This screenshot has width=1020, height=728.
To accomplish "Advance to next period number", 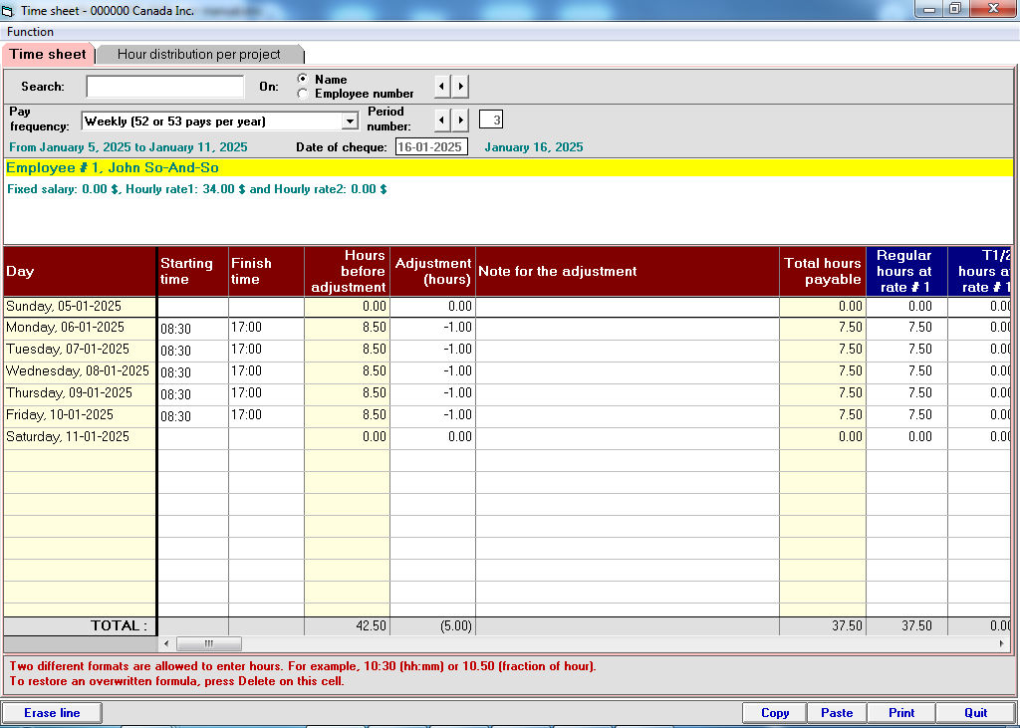I will (x=460, y=121).
